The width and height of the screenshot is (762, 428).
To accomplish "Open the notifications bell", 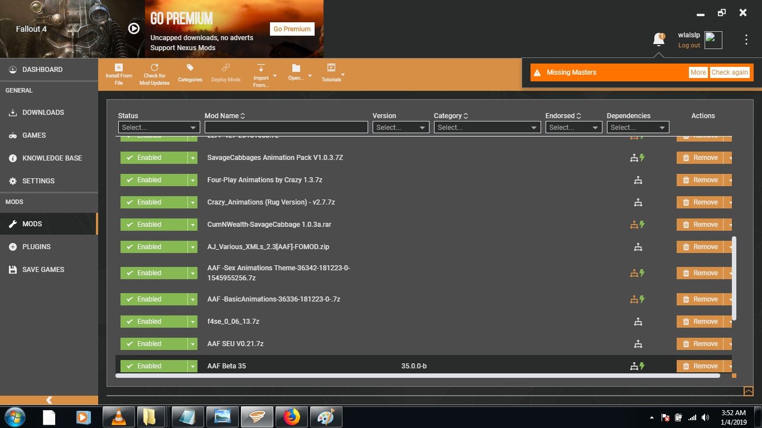I will click(659, 40).
